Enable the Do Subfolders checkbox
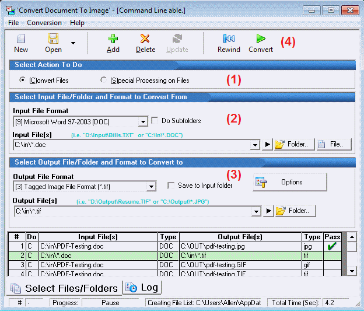The height and width of the screenshot is (311, 364). pyautogui.click(x=155, y=121)
